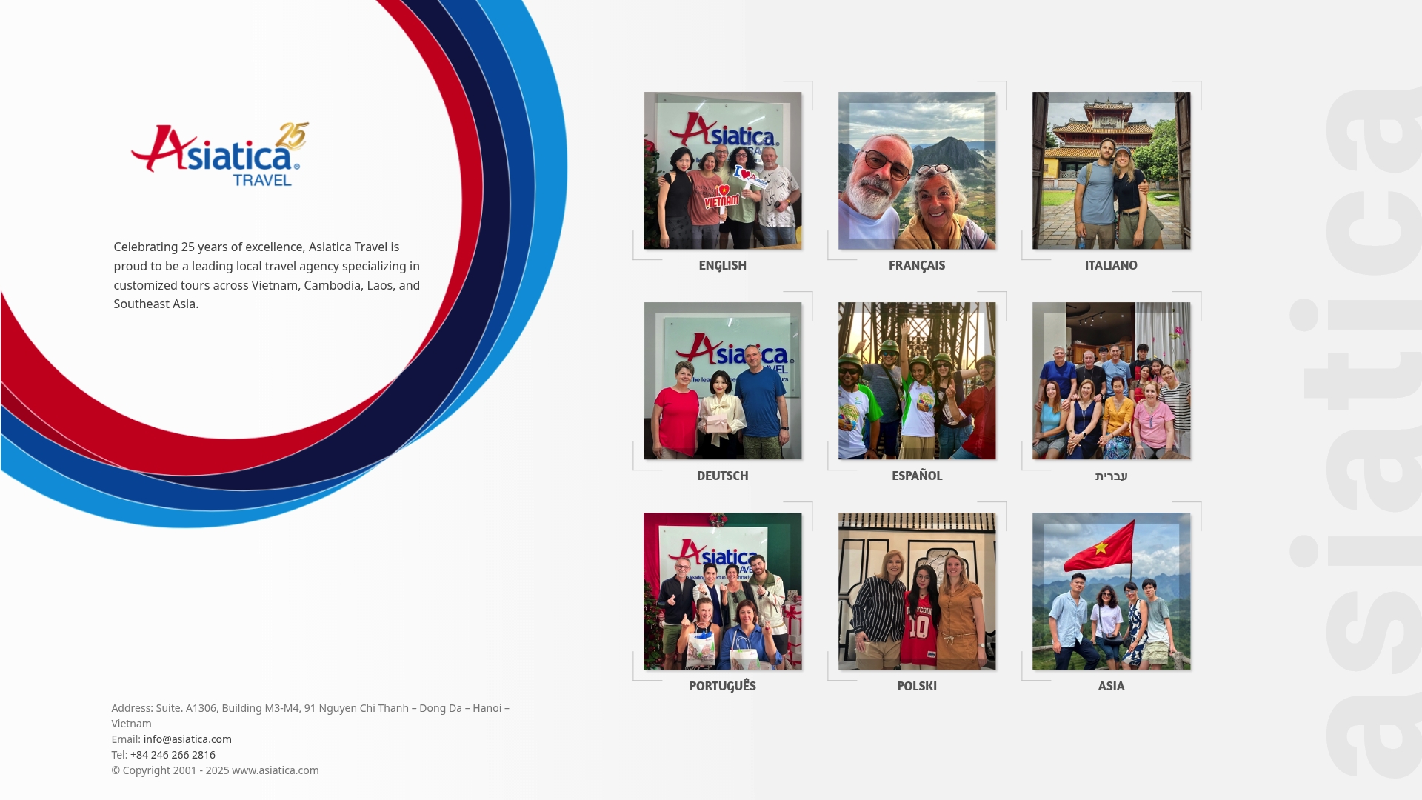Select the DEUTSCH language label
Image resolution: width=1422 pixels, height=800 pixels.
coord(722,476)
